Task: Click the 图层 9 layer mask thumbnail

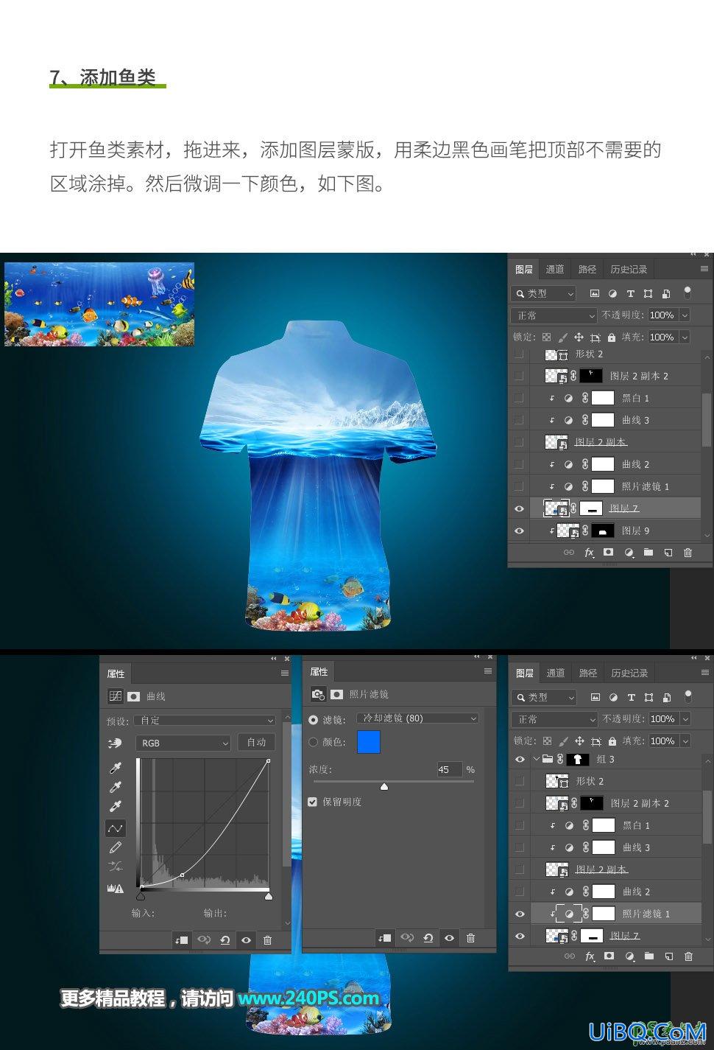Action: [603, 531]
